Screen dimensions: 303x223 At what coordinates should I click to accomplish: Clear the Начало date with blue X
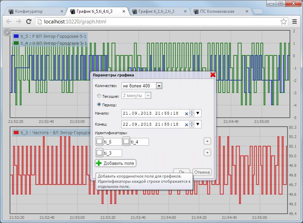click(x=186, y=113)
